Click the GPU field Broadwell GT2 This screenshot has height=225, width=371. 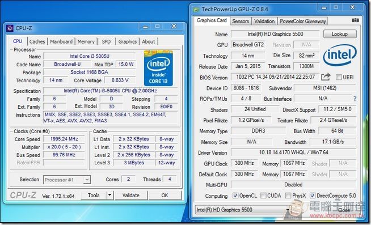click(248, 45)
